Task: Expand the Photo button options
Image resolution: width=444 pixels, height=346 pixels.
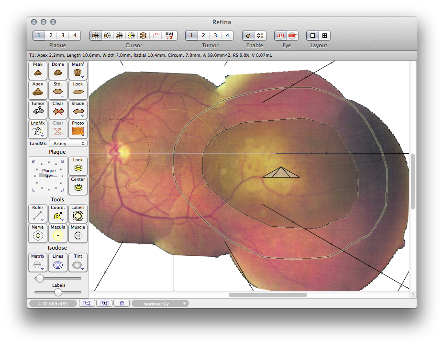Action: point(78,129)
